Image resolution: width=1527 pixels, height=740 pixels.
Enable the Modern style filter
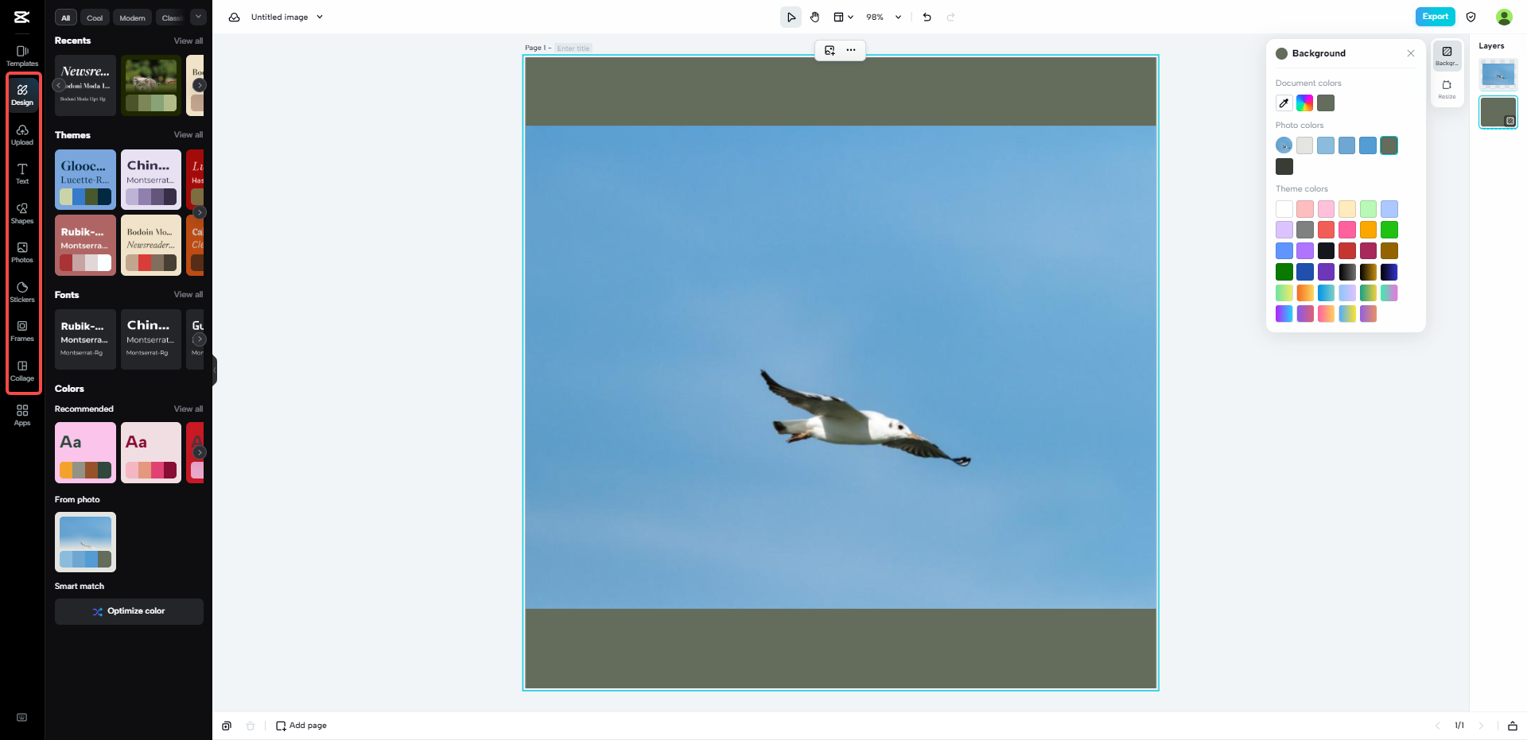(x=132, y=17)
